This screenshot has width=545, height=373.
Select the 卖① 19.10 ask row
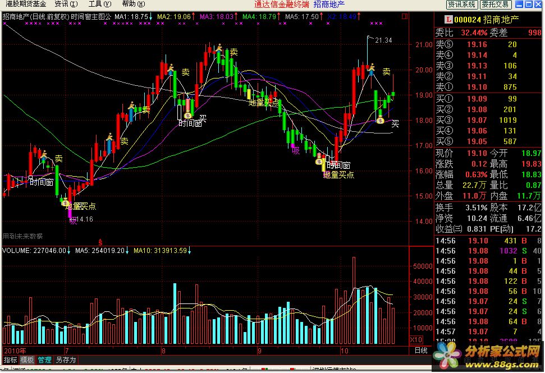point(488,87)
